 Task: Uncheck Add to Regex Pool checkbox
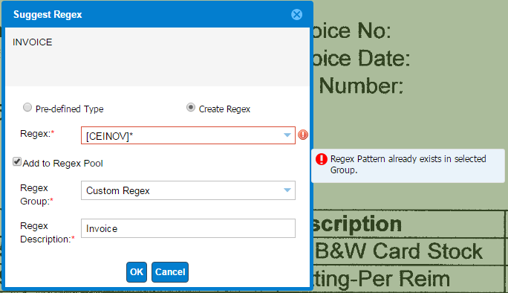coord(17,161)
